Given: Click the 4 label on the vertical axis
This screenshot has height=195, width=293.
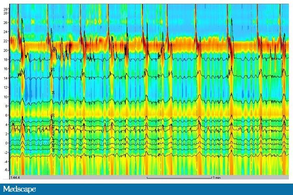Looking at the screenshot, I should [x=6, y=125].
